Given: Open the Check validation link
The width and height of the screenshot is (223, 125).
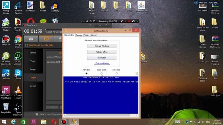Looking at the screenshot, I should 102,63.
